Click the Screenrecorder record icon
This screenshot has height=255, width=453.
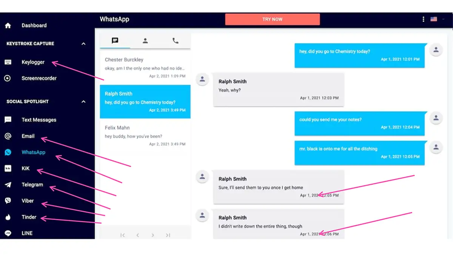pos(8,79)
